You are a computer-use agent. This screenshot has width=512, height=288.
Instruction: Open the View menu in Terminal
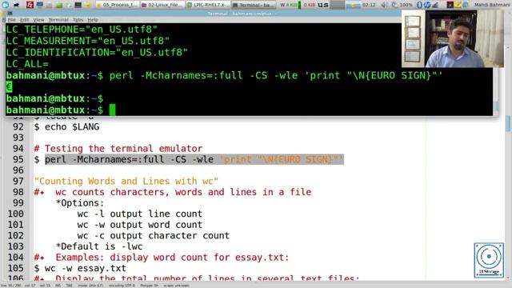pyautogui.click(x=38, y=20)
